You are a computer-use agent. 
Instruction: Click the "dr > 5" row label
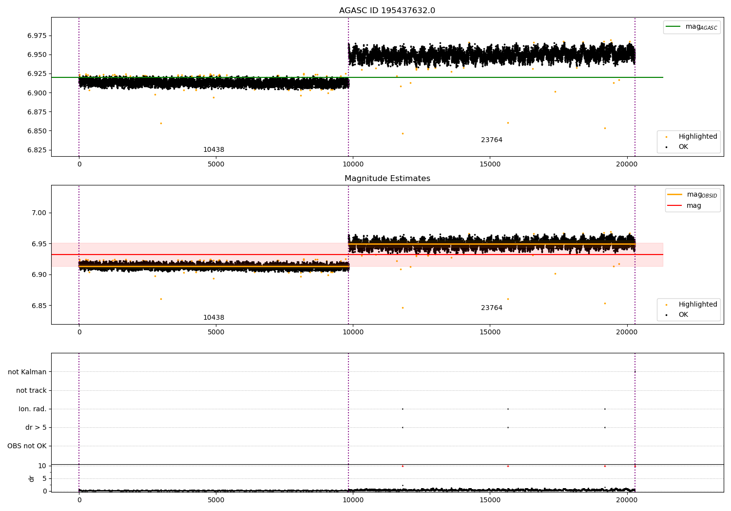[x=36, y=428]
